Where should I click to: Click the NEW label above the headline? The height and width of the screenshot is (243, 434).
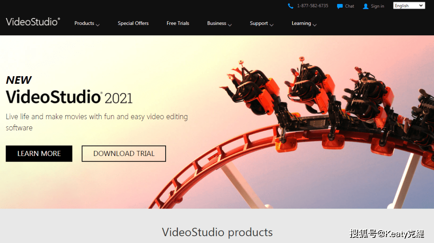[19, 80]
